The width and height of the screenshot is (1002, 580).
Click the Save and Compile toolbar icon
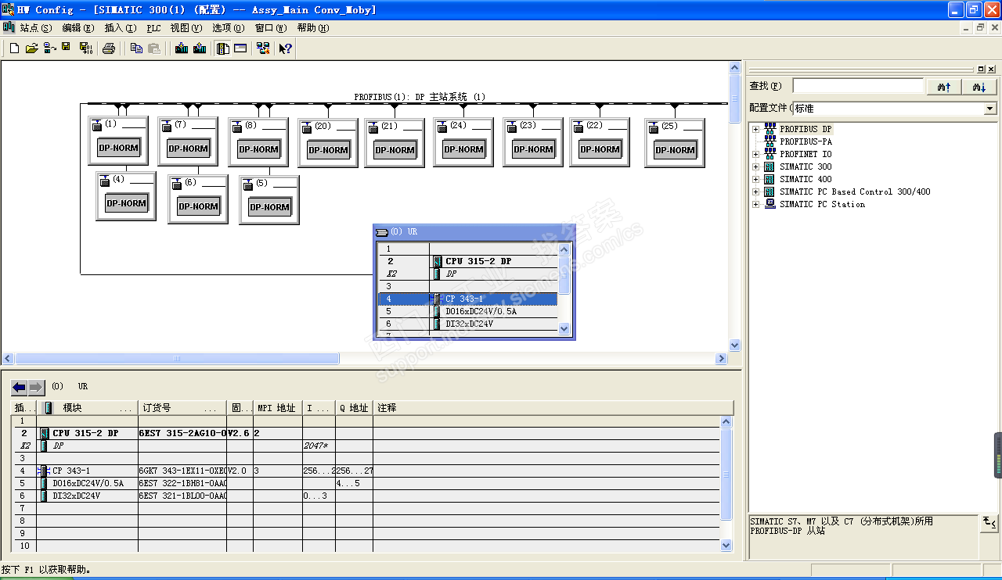(x=86, y=48)
